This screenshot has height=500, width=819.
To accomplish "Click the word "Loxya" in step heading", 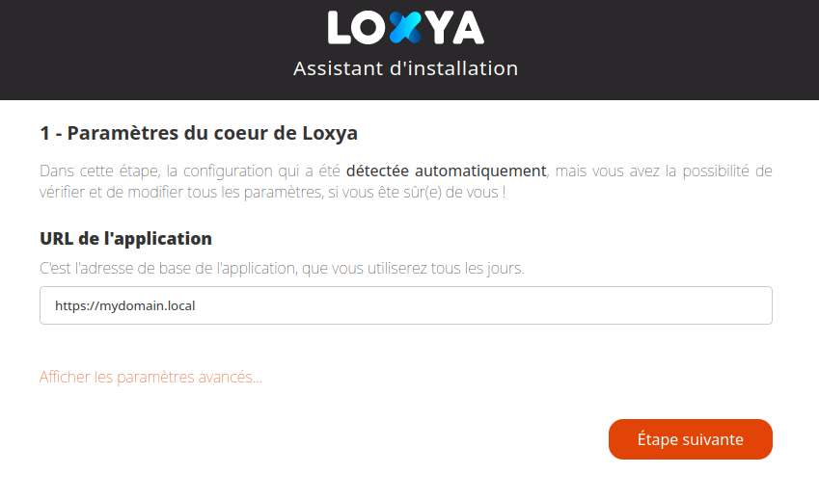I will pyautogui.click(x=332, y=133).
